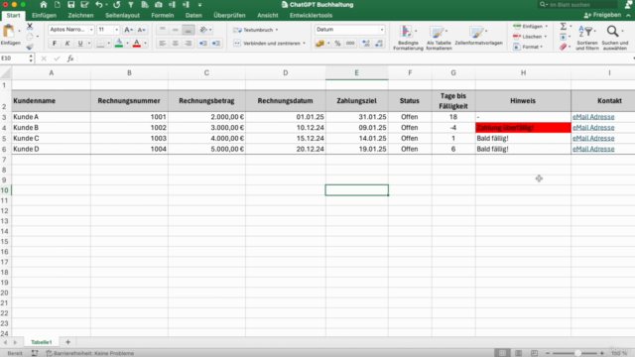This screenshot has width=635, height=357.
Task: Click the Freigeben share button
Action: tap(602, 15)
